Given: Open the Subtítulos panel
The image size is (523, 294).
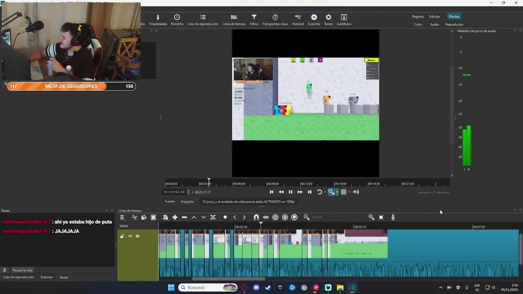Looking at the screenshot, I should click(x=344, y=20).
